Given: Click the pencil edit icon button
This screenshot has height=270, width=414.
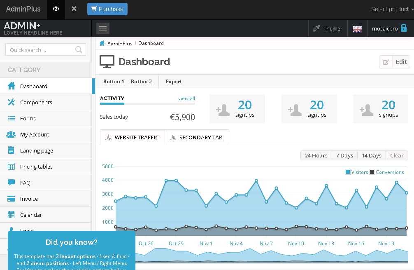Looking at the screenshot, I should (x=386, y=62).
